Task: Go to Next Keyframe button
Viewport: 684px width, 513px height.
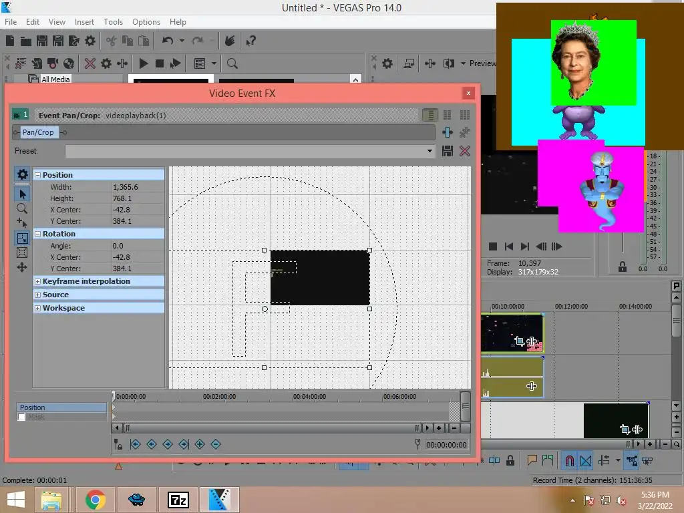Action: pyautogui.click(x=168, y=444)
